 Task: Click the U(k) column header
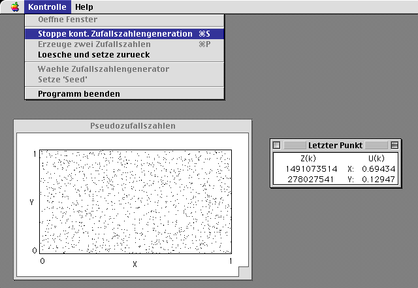click(376, 159)
